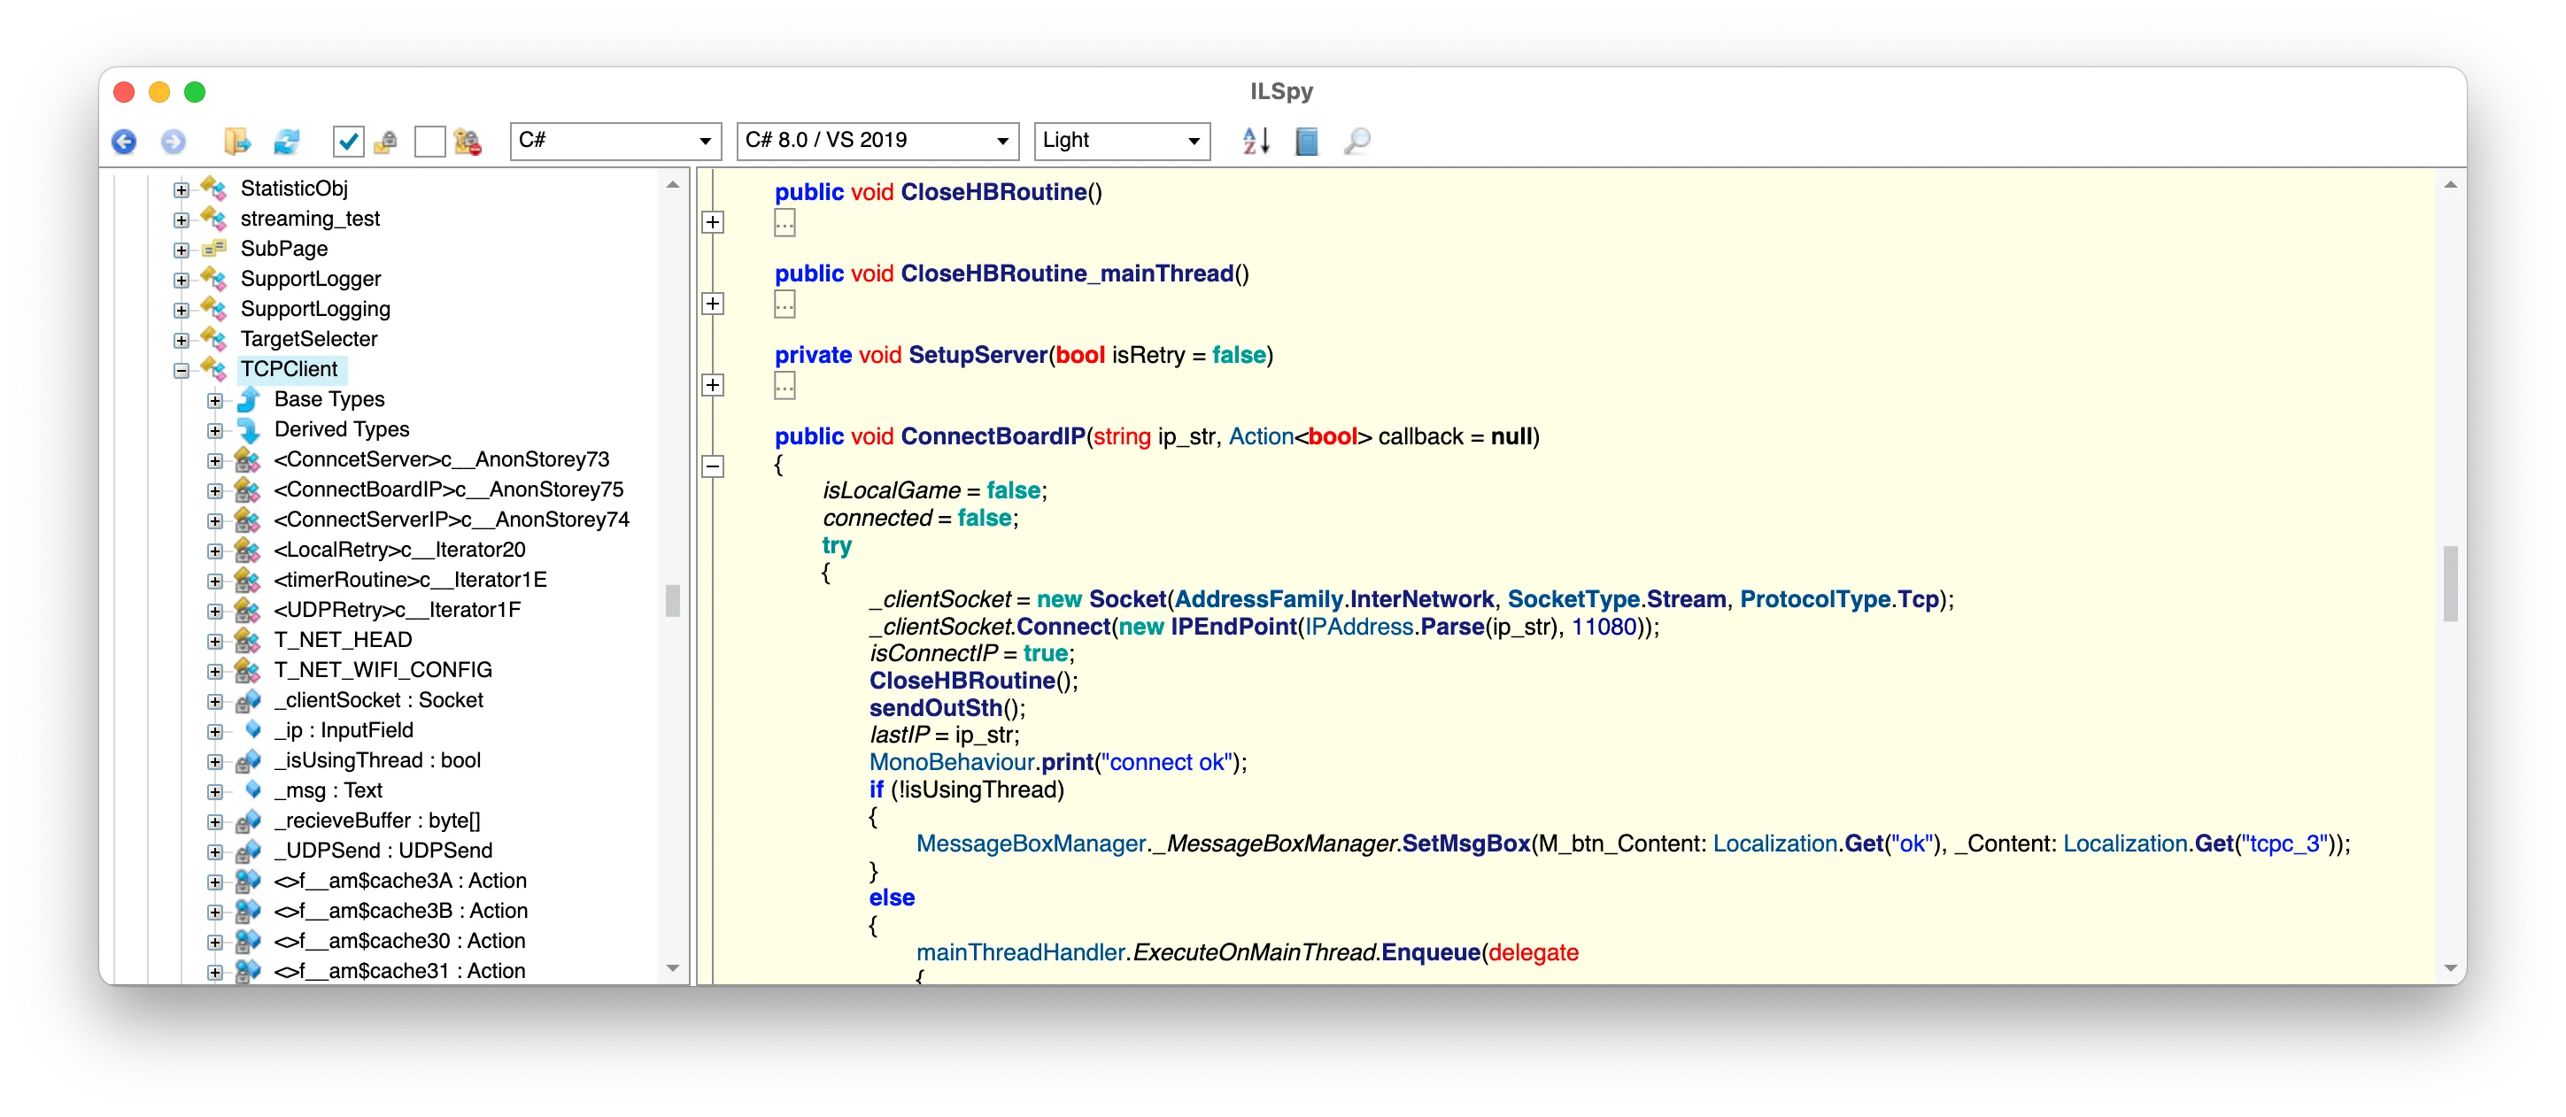Click the Open assembly folder icon

click(x=237, y=142)
